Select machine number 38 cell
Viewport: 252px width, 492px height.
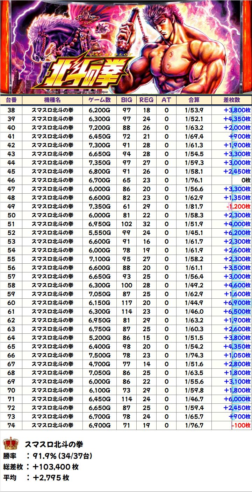11,110
